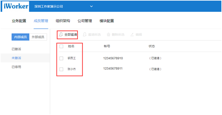Click the 状态 column header
Screen dimensions: 222x115
(152, 46)
